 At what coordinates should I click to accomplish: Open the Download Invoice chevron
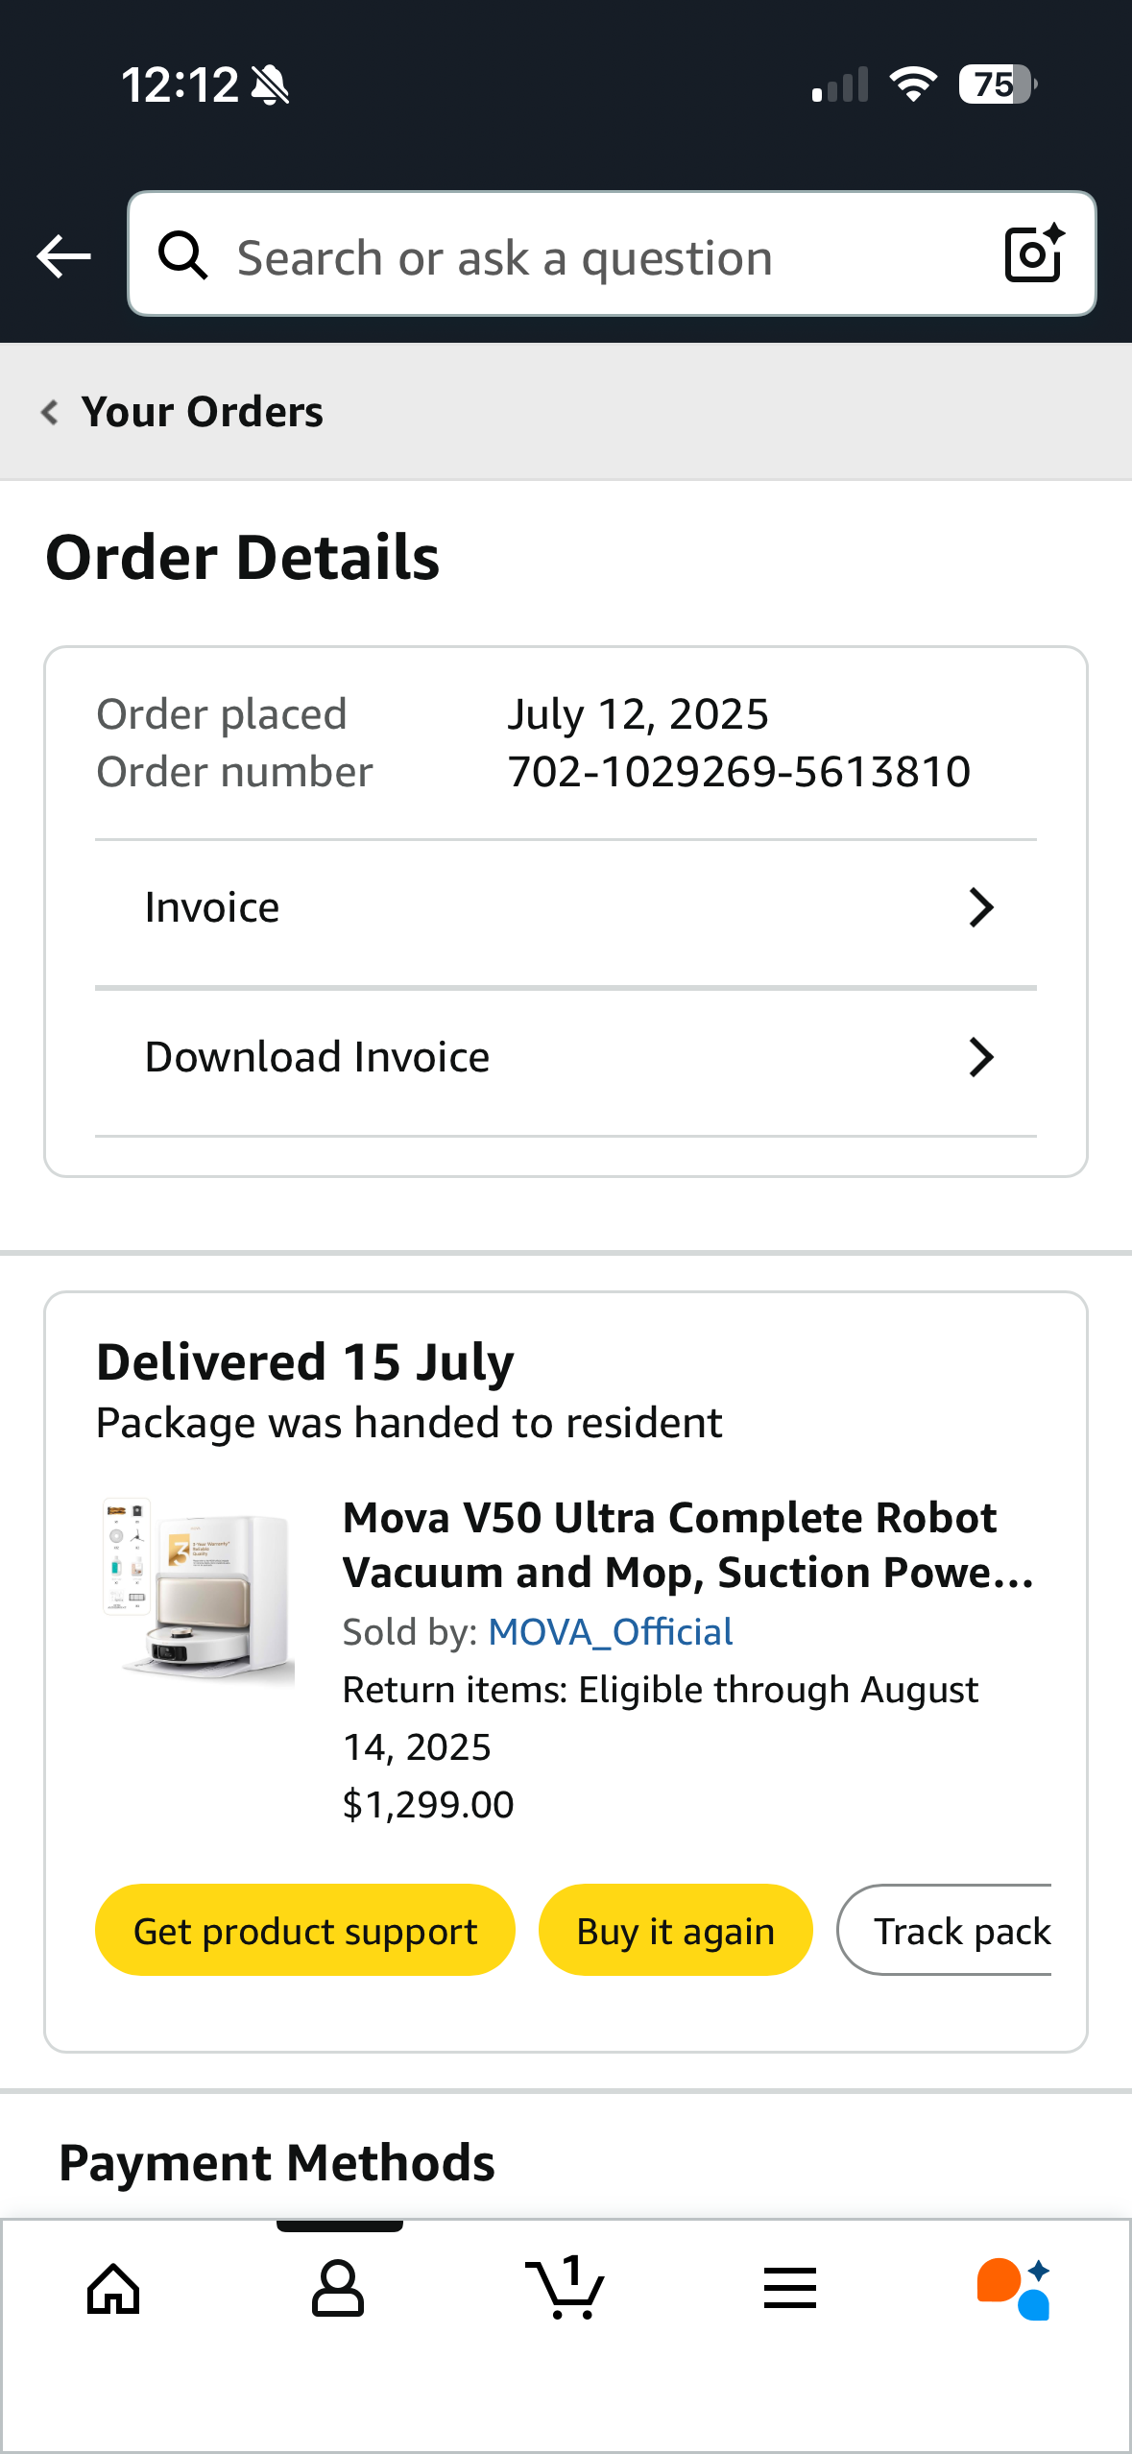(980, 1057)
